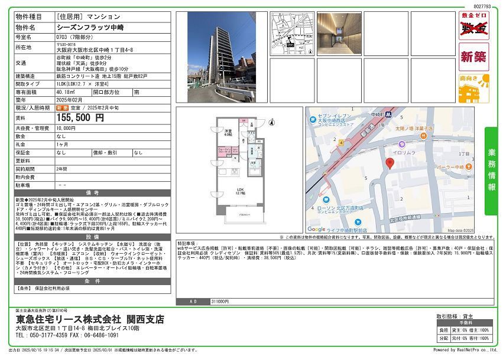
Task: Click the 中崎町 metro station icon on the map
Action: tap(389, 114)
